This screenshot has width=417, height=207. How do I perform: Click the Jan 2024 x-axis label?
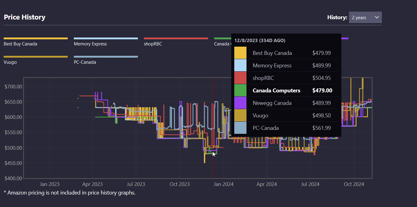coord(223,184)
